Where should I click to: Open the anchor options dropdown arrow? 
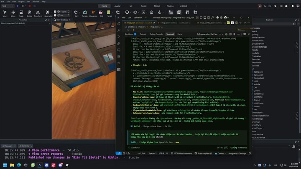click(x=163, y=13)
